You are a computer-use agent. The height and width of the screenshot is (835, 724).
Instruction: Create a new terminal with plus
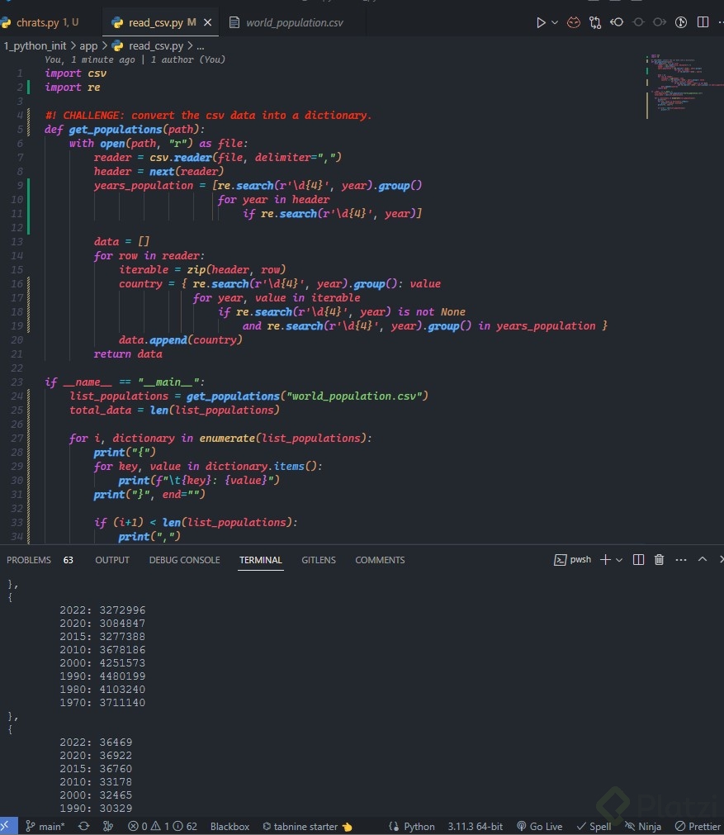pyautogui.click(x=605, y=560)
